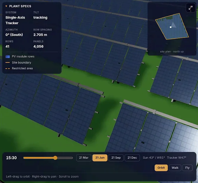Click the PV module rows blue swatch
198x183 pixels.
[8, 56]
